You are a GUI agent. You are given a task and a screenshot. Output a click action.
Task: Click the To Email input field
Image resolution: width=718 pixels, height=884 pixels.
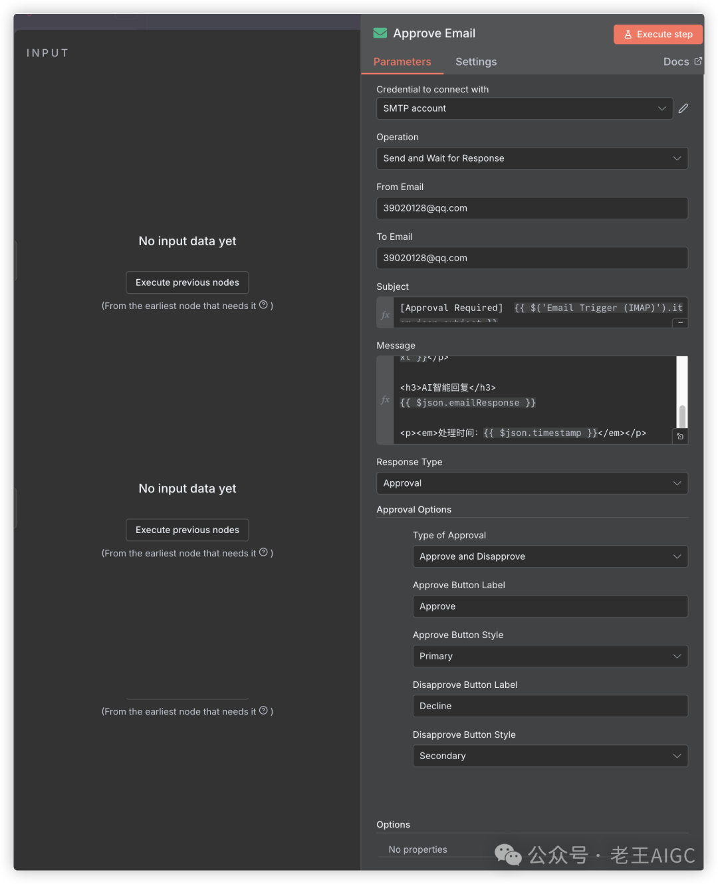coord(532,258)
